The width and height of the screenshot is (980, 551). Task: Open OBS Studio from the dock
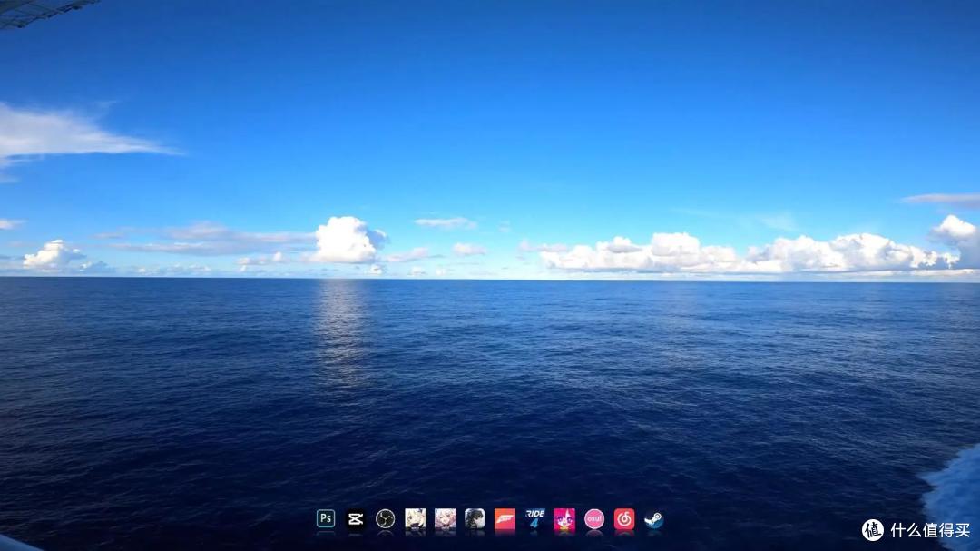tap(385, 518)
